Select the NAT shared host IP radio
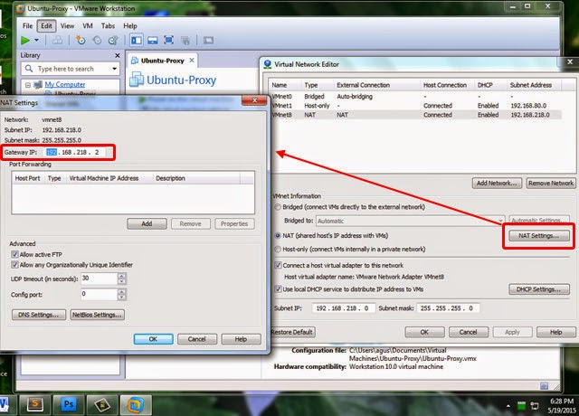Screen dimensions: 579x416 coord(278,235)
